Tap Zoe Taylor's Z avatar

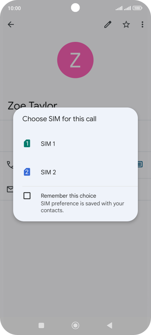75,60
